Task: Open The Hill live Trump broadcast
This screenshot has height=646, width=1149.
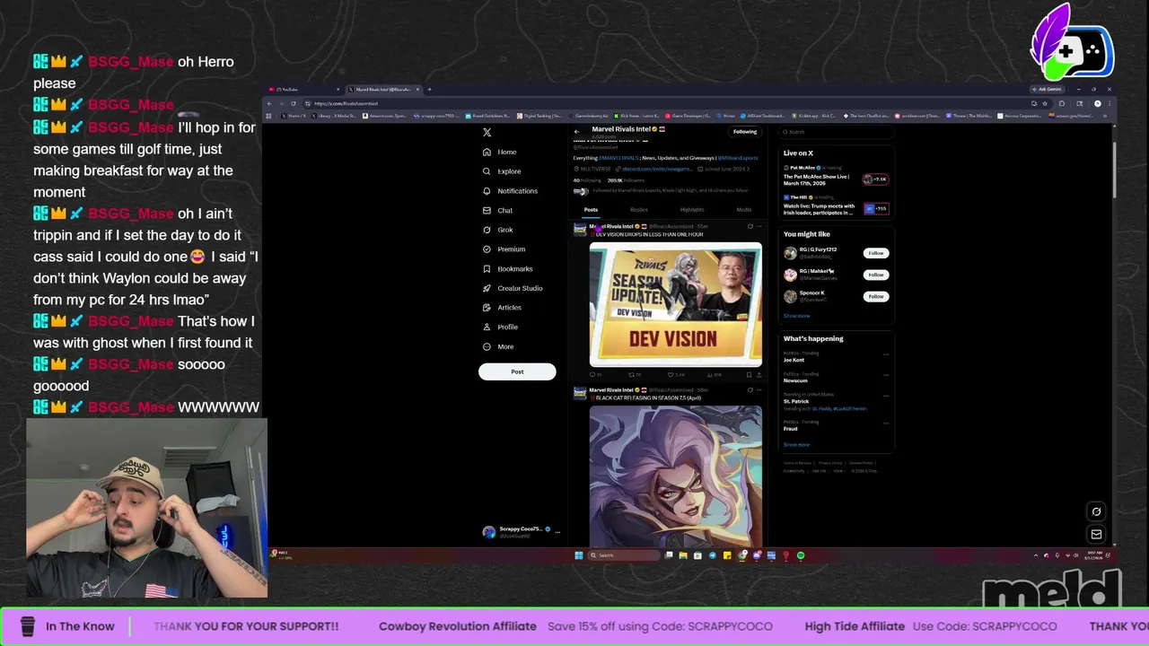Action: tap(835, 206)
